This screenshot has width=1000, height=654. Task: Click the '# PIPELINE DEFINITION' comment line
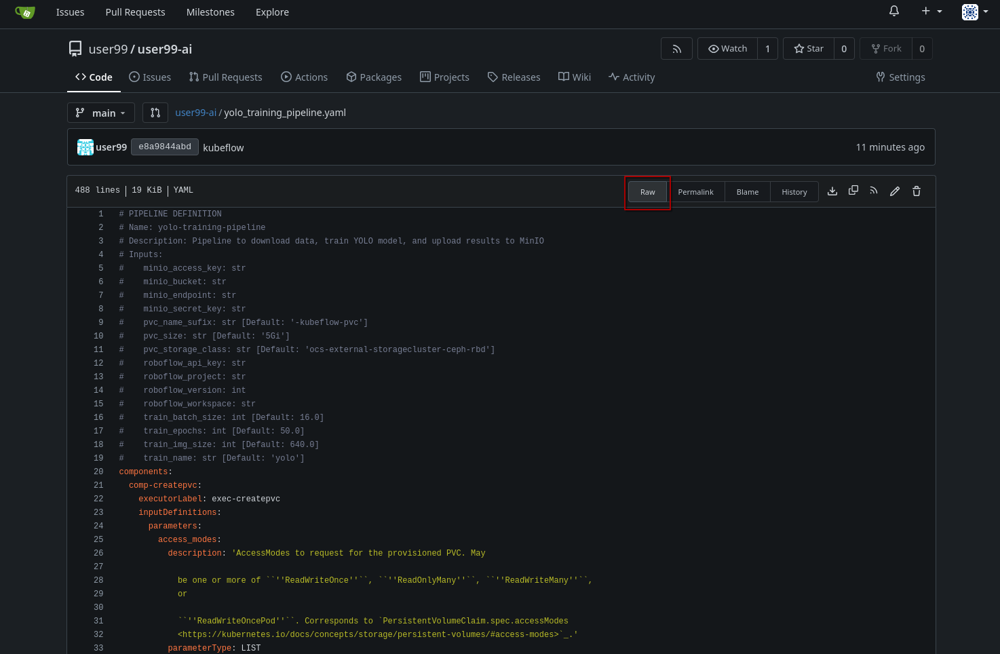pos(170,214)
